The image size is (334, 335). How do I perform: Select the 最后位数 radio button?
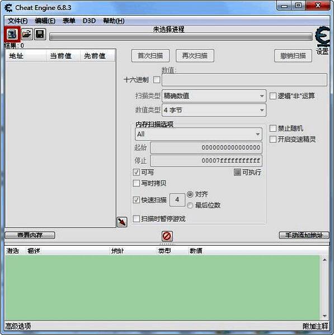click(190, 205)
